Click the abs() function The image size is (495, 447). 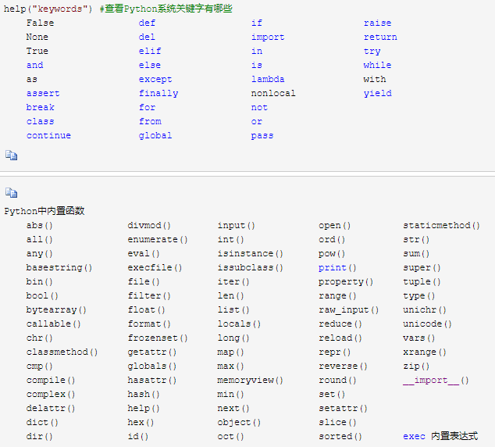click(40, 225)
